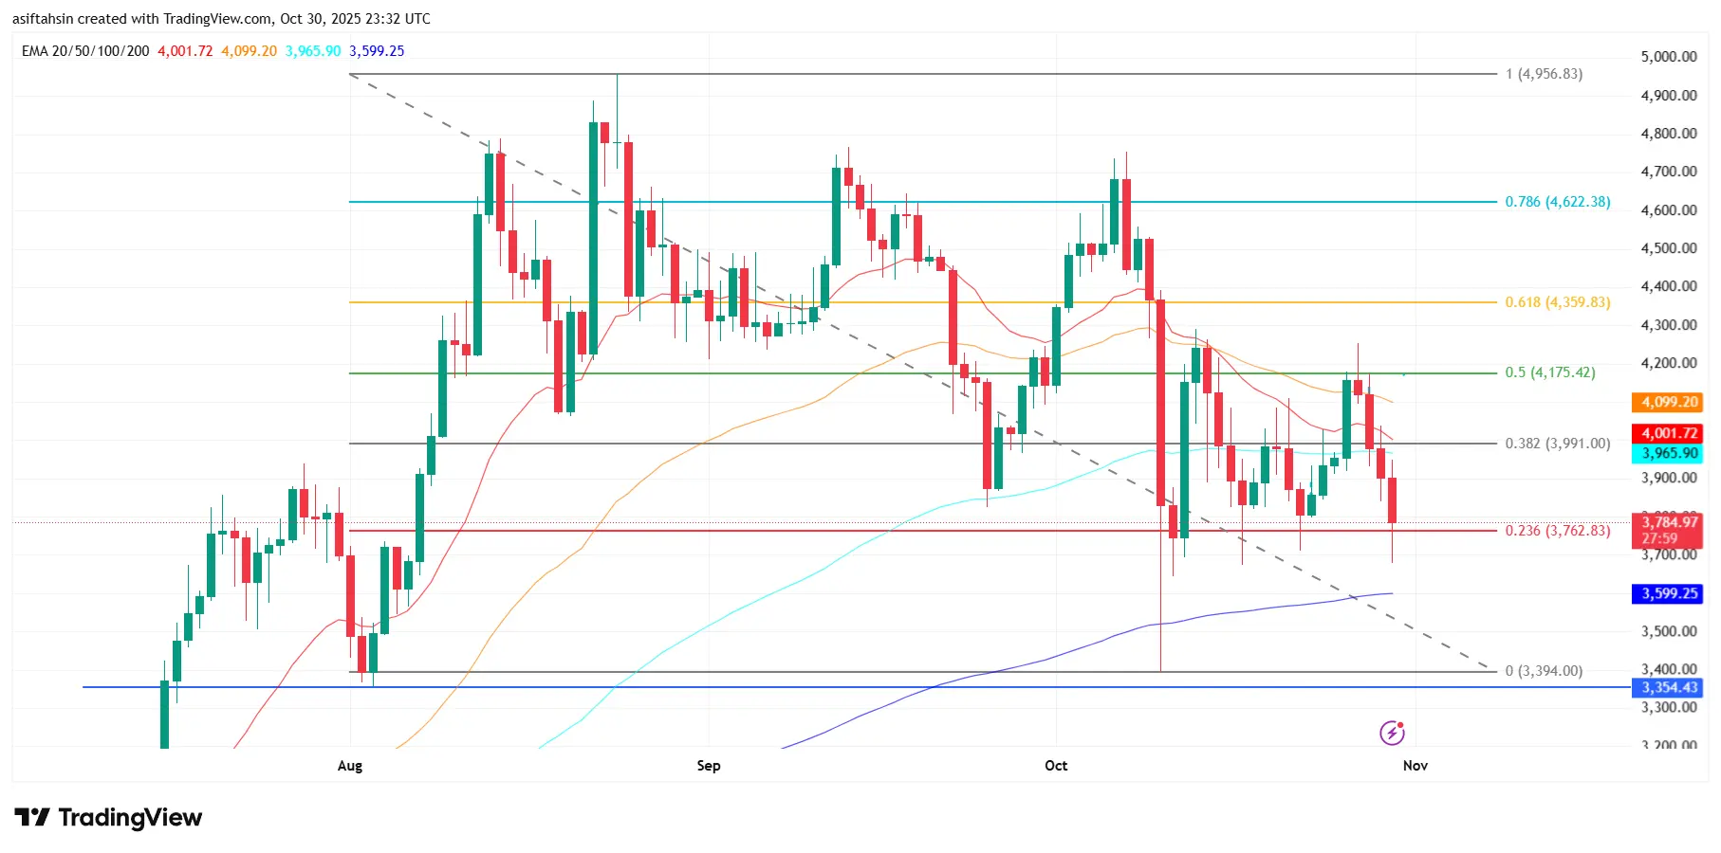
Task: Click the Oct label on time axis
Action: click(1056, 766)
